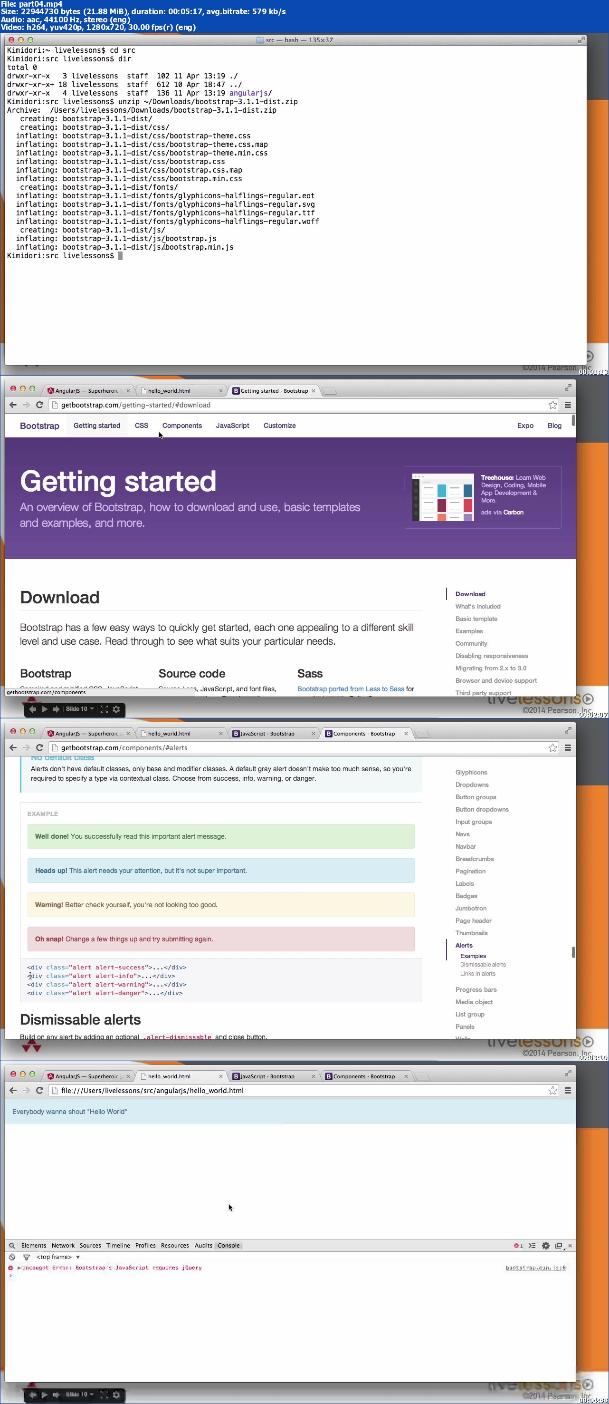
Task: Open the DevTools Sources tab
Action: pos(90,1245)
